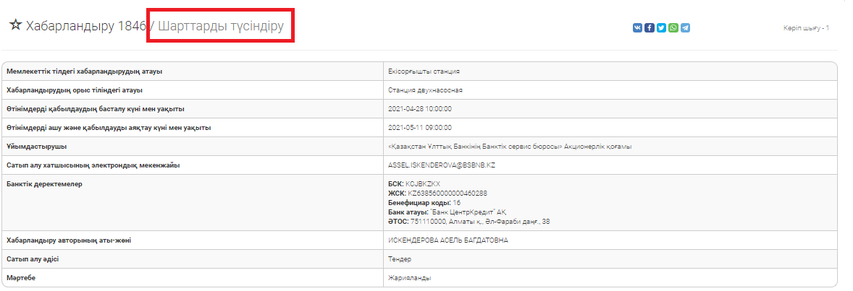
Task: Select the Екісорғышты станция name cell
Action: [424, 71]
